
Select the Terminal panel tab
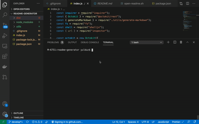[x=108, y=42]
